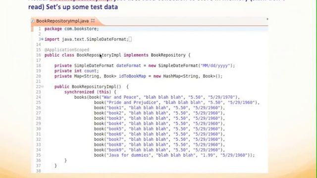This screenshot has height=178, width=317.
Task: Click the @ApplicationScoped annotation
Action: (67, 49)
